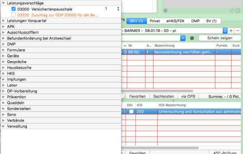Switch to the eHKS/FEK tab

(175, 21)
